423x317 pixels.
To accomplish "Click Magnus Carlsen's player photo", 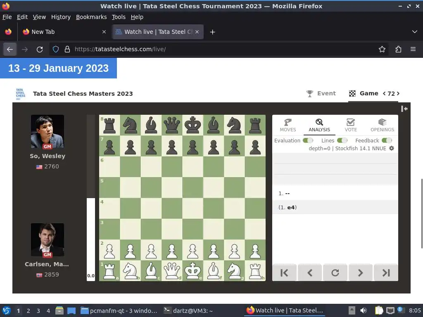I will click(x=48, y=240).
